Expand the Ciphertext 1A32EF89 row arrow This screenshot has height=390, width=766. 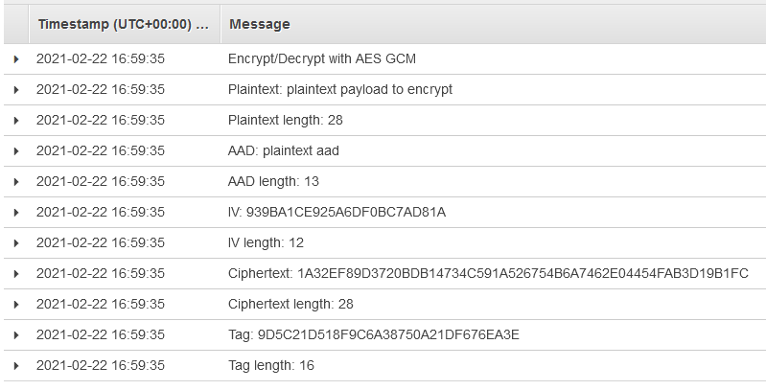point(16,274)
